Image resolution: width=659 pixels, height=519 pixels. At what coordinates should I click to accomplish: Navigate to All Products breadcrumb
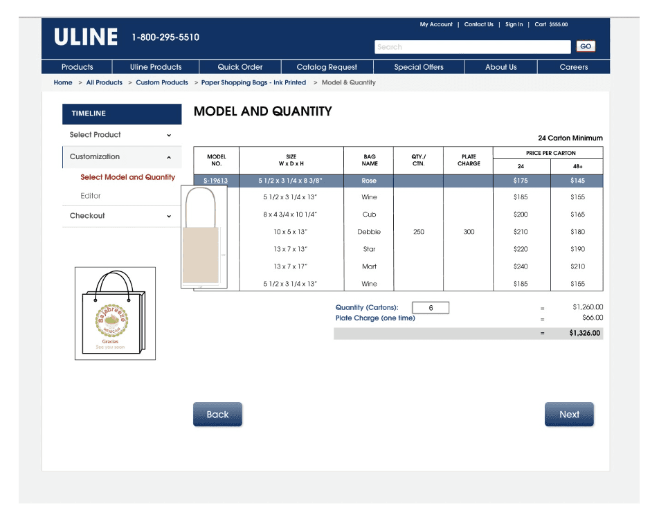tap(105, 82)
